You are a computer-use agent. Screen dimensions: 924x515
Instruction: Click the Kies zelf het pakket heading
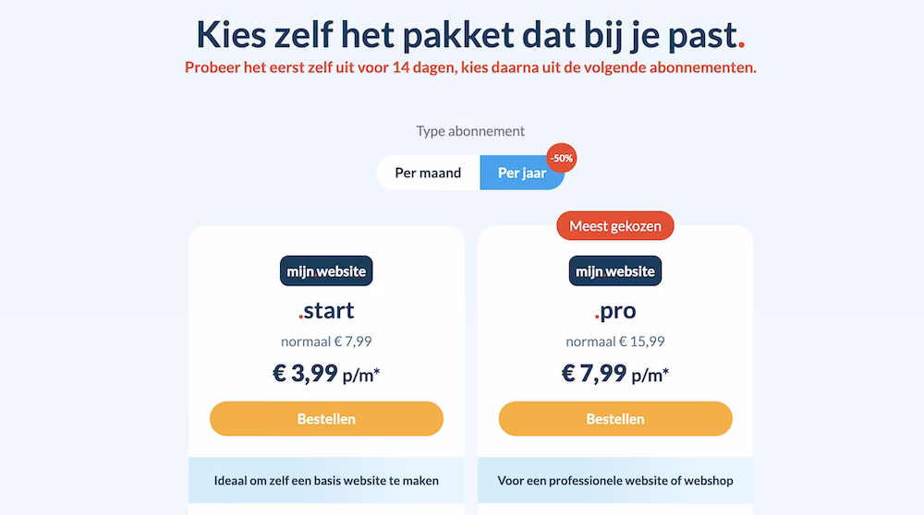470,34
